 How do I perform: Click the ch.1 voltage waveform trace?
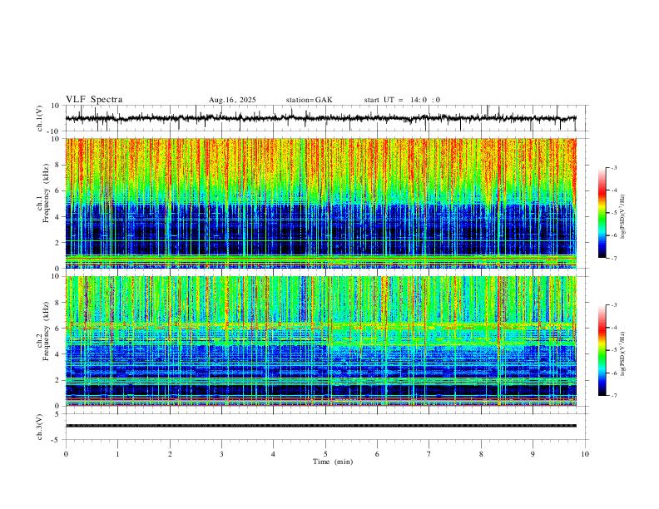pyautogui.click(x=320, y=118)
